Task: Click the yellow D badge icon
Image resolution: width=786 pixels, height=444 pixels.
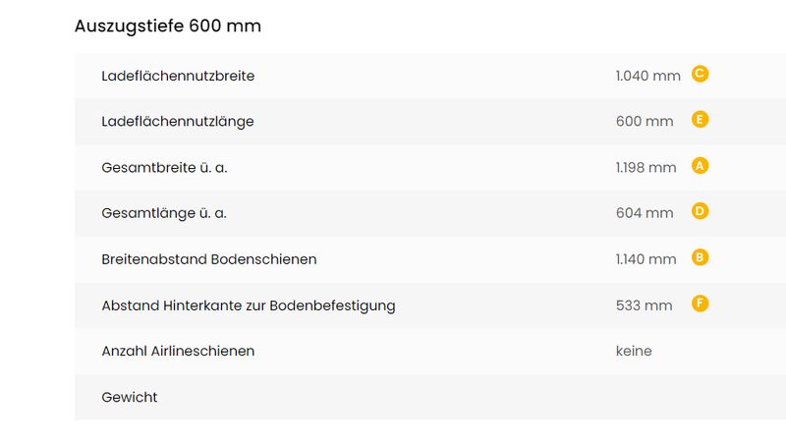Action: (700, 211)
